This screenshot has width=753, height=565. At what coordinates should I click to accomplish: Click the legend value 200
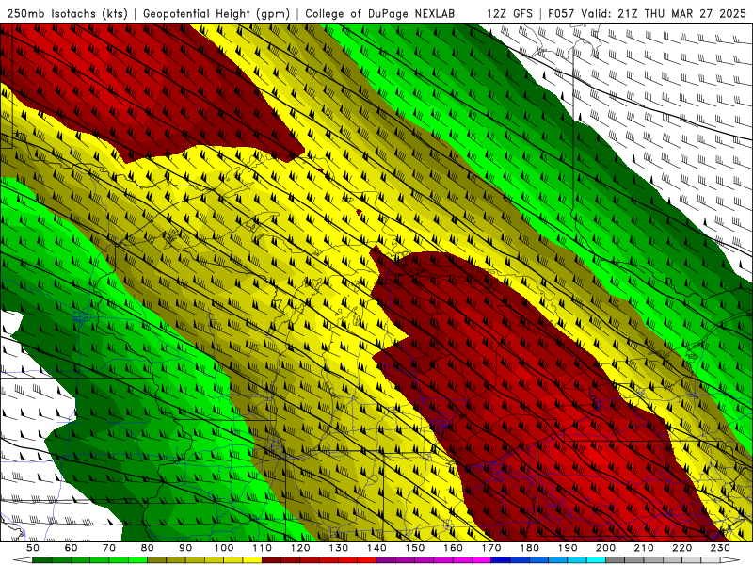[605, 548]
